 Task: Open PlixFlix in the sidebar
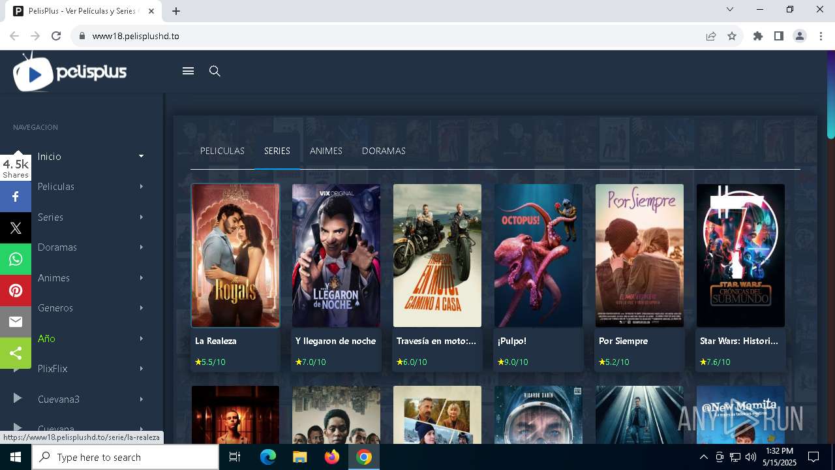(x=53, y=369)
